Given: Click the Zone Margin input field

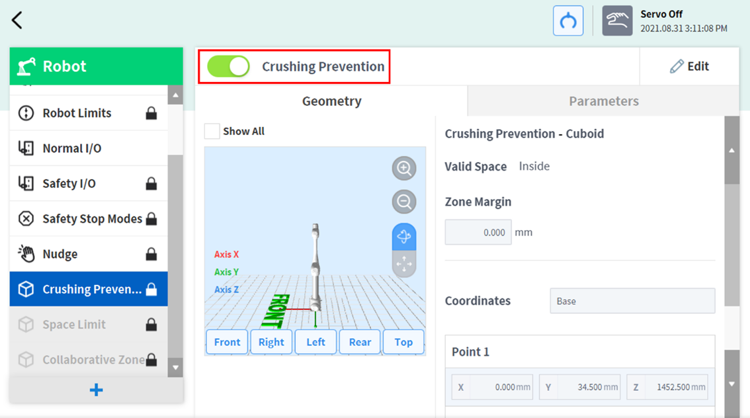Looking at the screenshot, I should click(x=478, y=232).
